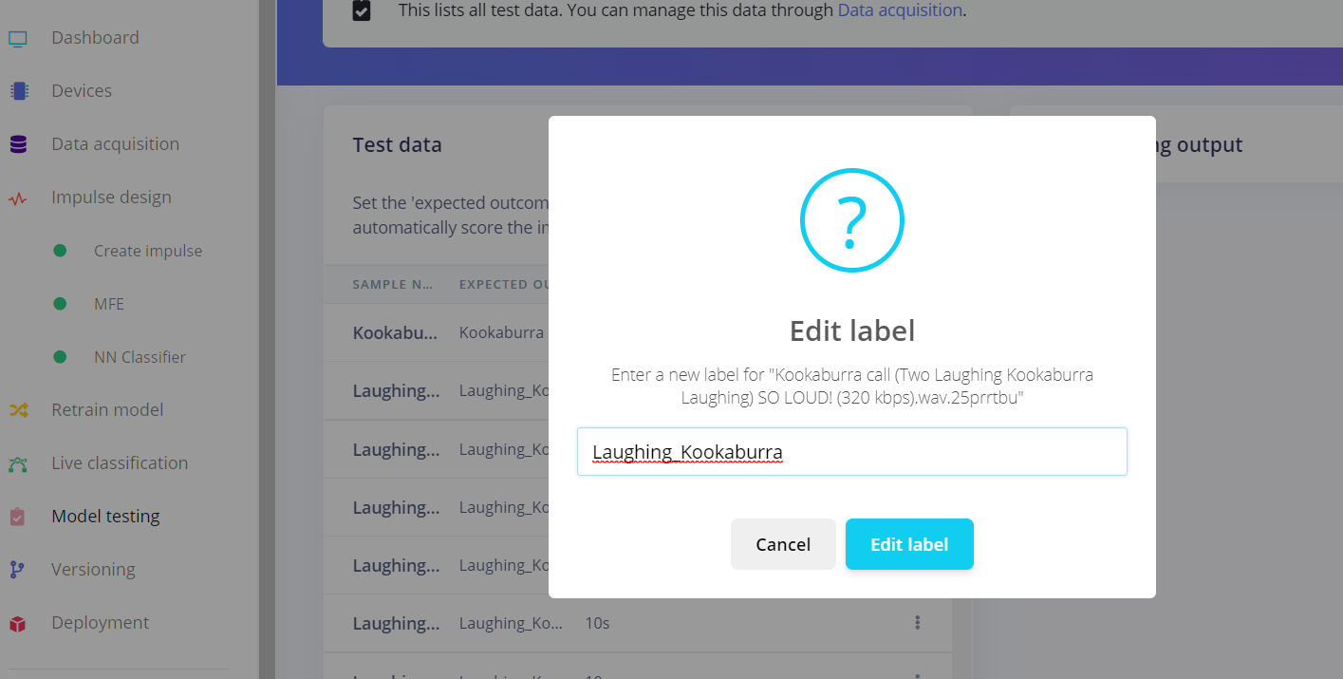Image resolution: width=1343 pixels, height=679 pixels.
Task: Click the green status dot beside NN Classifier
Action: point(60,357)
